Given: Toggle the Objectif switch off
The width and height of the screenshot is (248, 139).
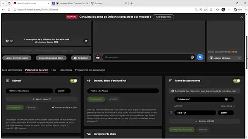Looking at the screenshot, I should click(x=74, y=81).
